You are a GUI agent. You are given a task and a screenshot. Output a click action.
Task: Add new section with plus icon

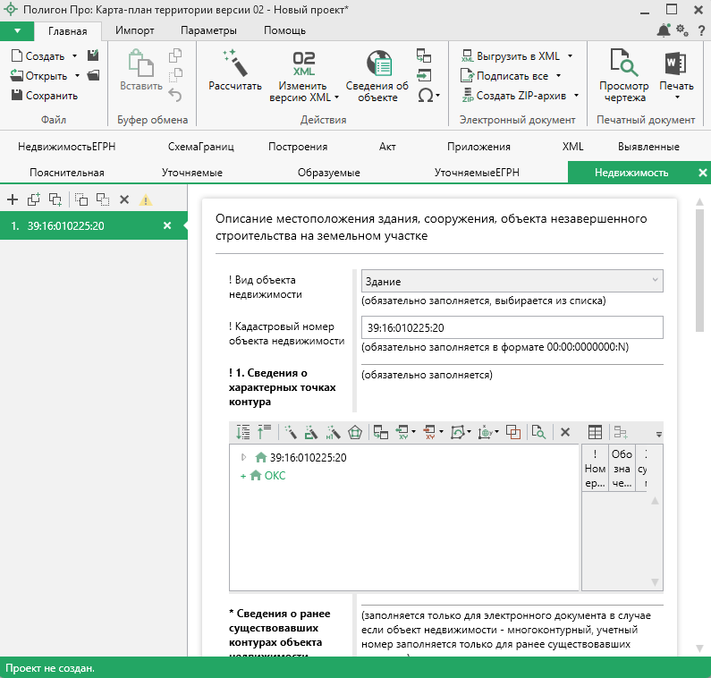pyautogui.click(x=13, y=199)
